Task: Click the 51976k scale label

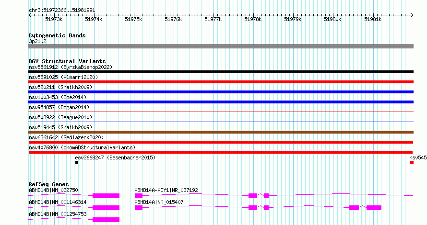Action: (x=173, y=19)
